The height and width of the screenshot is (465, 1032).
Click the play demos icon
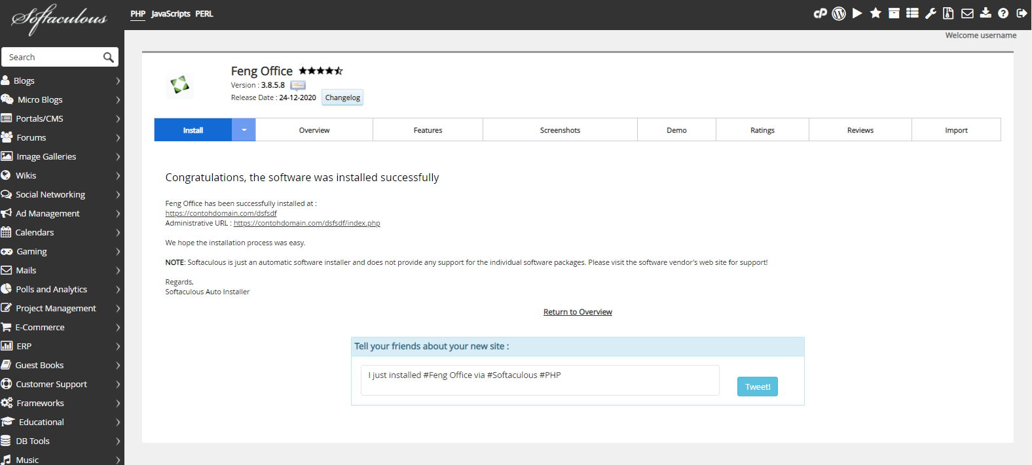857,13
